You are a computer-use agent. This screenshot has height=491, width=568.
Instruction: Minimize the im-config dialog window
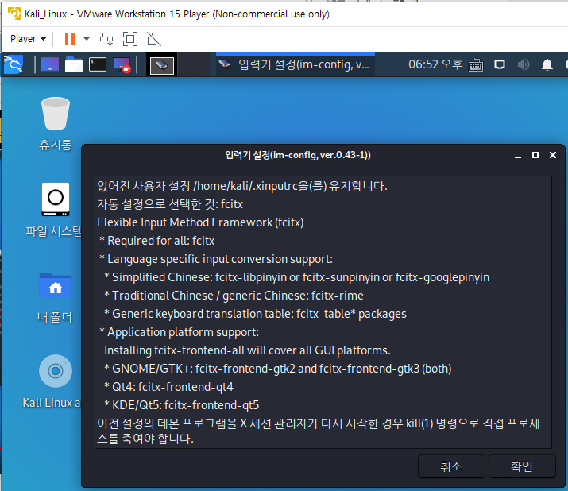click(518, 156)
